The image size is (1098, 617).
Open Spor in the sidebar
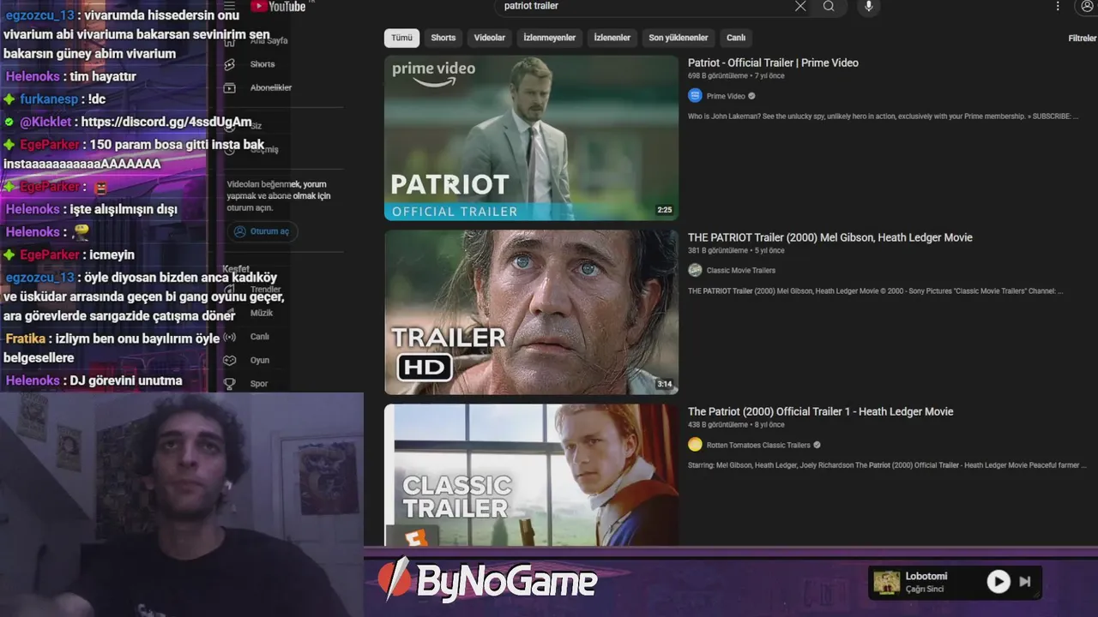point(258,384)
